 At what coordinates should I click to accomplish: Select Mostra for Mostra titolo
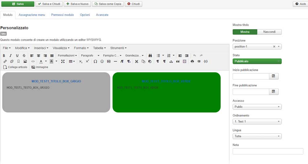click(245, 32)
